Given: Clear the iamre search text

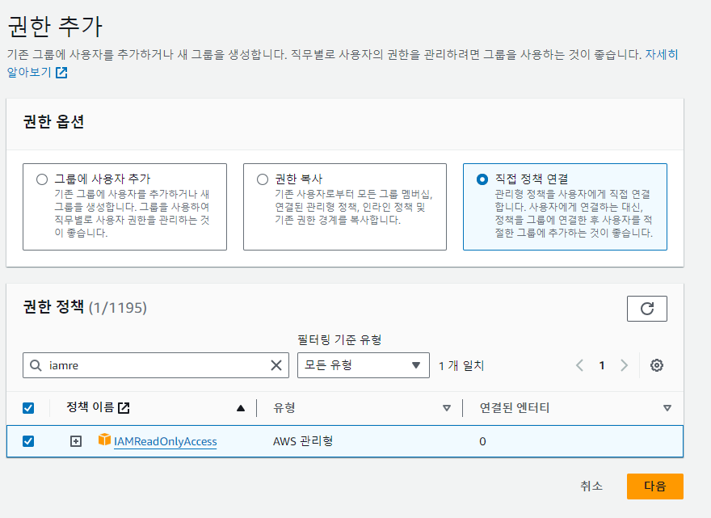Looking at the screenshot, I should tap(276, 365).
